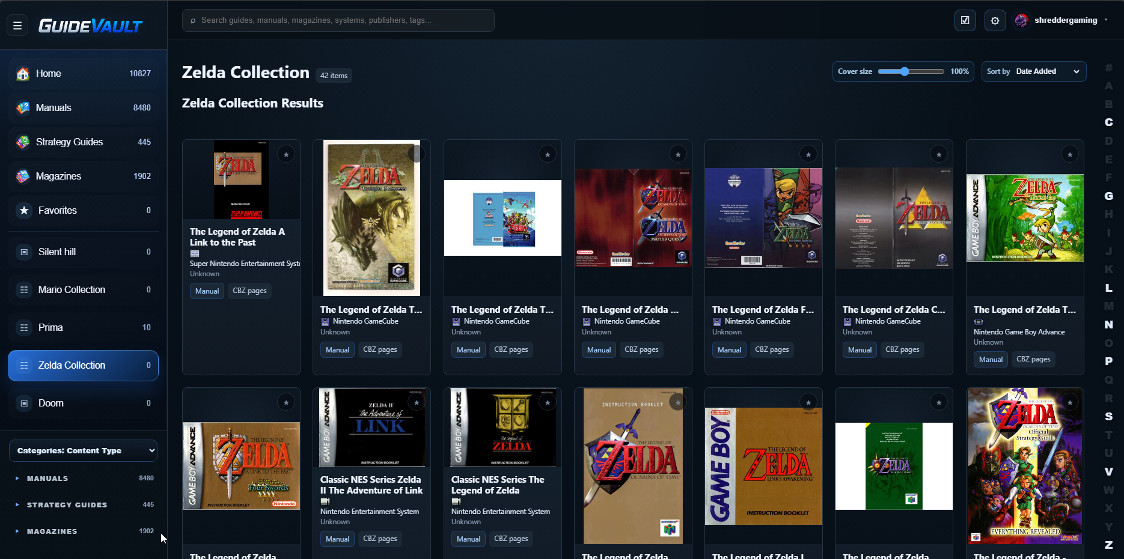Jump to letter N in alphabet index
This screenshot has height=559, width=1124.
pos(1108,325)
